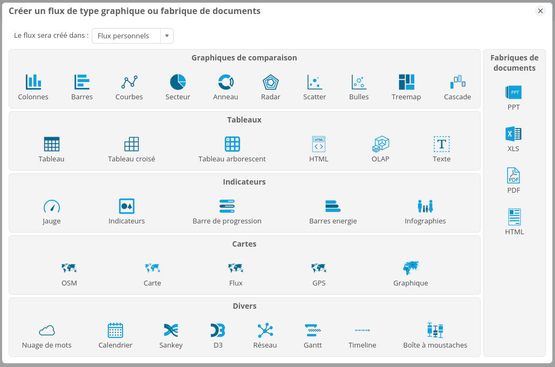Viewport: 555px width, 367px height.
Task: Select the Texte table icon
Action: click(441, 144)
